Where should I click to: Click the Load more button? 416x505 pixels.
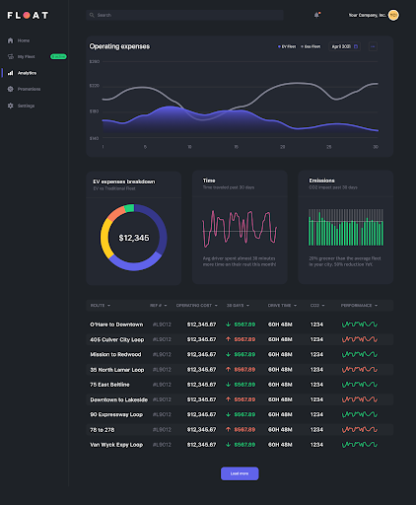point(240,473)
